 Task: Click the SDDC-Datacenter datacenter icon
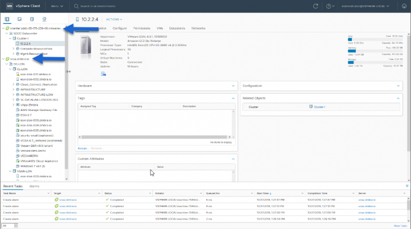click(x=11, y=34)
